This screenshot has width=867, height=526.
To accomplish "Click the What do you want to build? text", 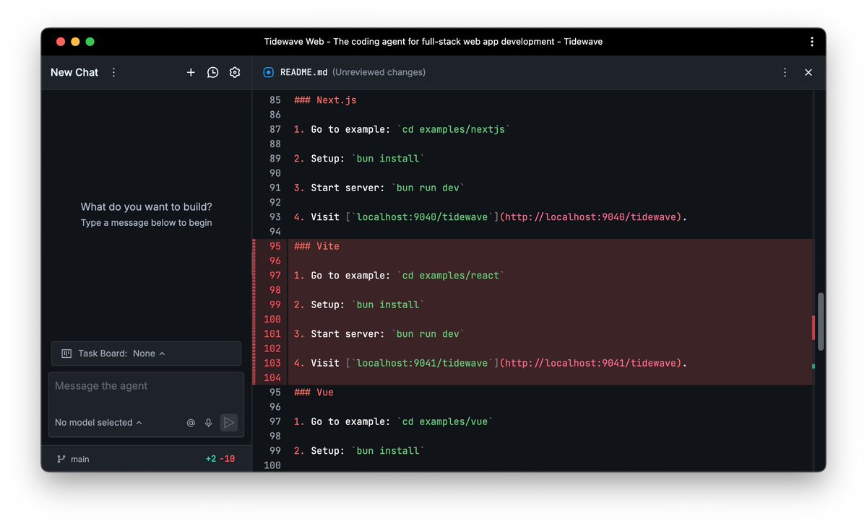I will (147, 207).
